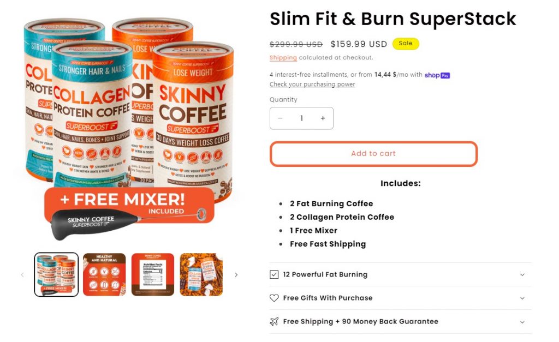This screenshot has width=559, height=342.
Task: Select the coffee beans lifestyle thumbnail
Action: pos(201,275)
